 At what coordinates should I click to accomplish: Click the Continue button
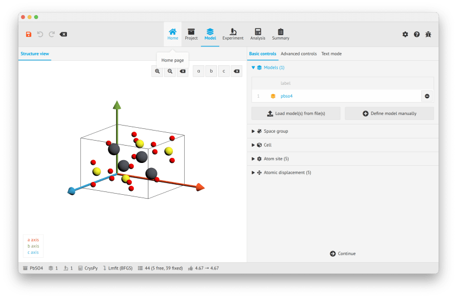coord(343,254)
